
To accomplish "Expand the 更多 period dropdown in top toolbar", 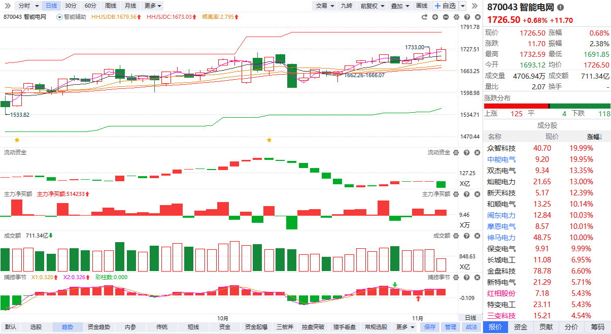I will click(x=153, y=6).
